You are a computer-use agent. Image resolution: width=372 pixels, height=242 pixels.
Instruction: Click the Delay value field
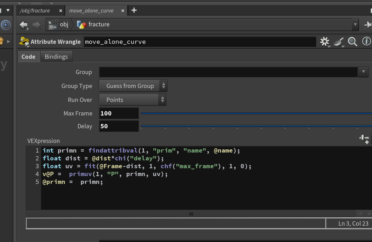pos(119,126)
